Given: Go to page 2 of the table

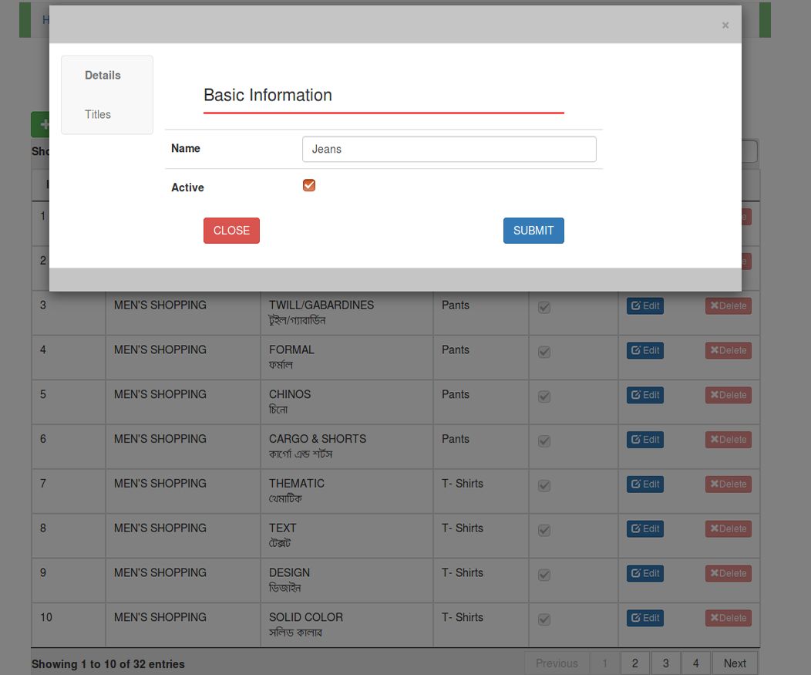Looking at the screenshot, I should tap(634, 663).
